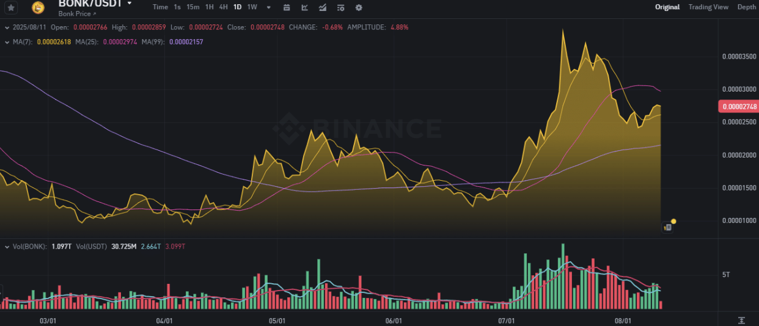Click the MA(7) value 0.00002618

click(54, 42)
